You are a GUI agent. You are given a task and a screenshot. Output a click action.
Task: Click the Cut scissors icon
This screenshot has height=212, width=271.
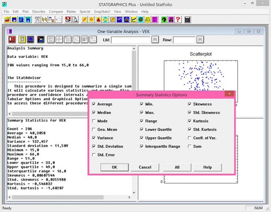pos(37,20)
